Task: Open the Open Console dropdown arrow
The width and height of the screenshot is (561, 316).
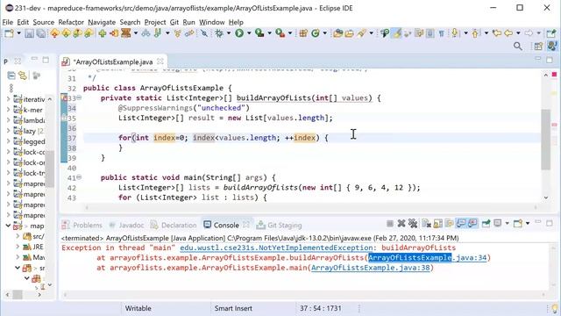Action: coord(528,224)
